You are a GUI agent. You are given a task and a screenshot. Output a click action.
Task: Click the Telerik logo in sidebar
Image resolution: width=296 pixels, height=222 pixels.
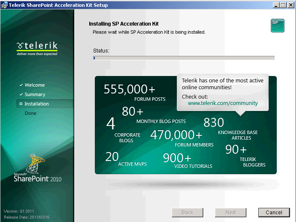click(x=37, y=49)
